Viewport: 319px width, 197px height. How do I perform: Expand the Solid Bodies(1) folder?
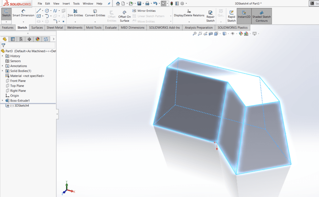pyautogui.click(x=2, y=71)
